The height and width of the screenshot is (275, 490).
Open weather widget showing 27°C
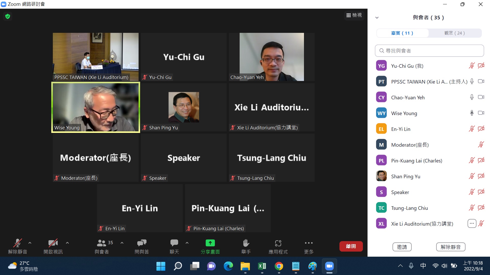click(23, 266)
